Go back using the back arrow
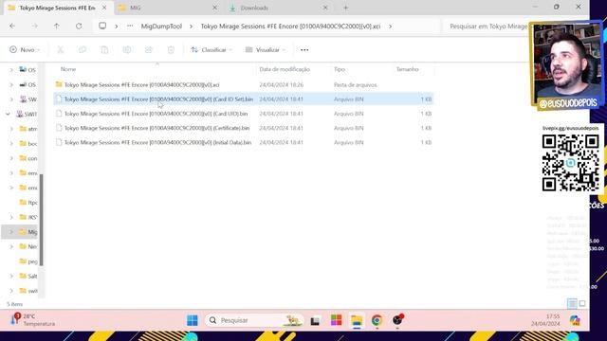 (x=12, y=27)
